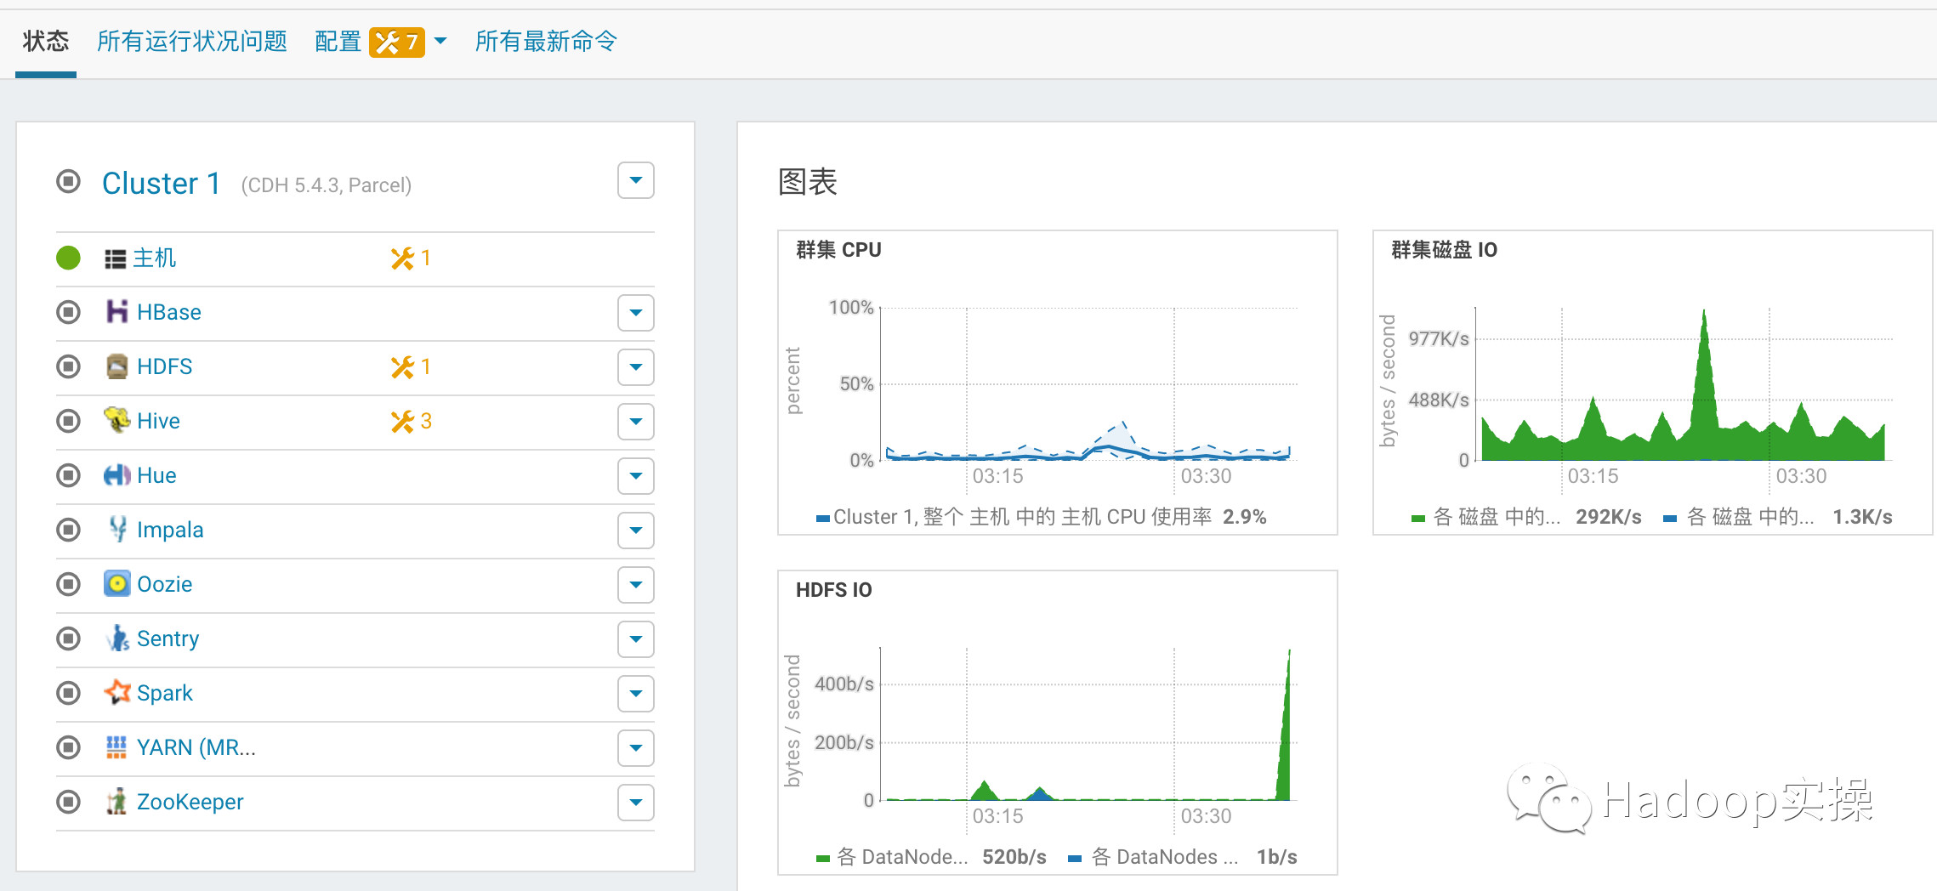1937x891 pixels.
Task: Open the ZooKeeper actions dropdown
Action: [636, 803]
